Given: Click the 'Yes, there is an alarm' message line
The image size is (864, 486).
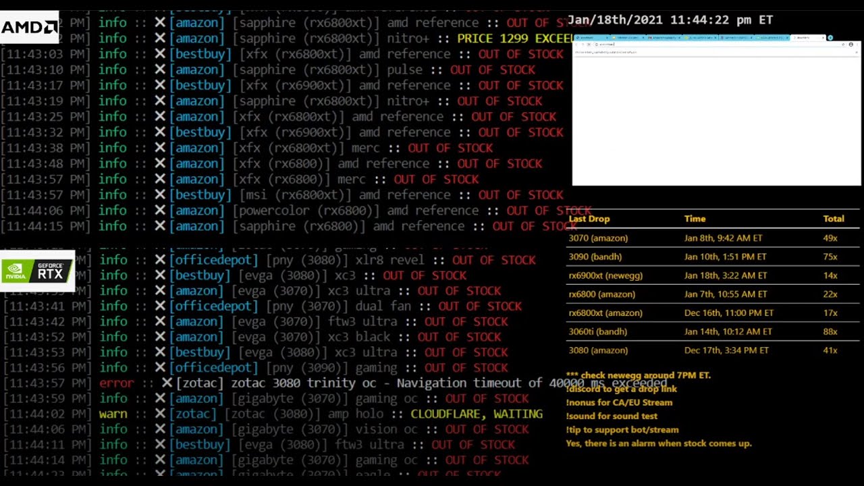Looking at the screenshot, I should 659,443.
